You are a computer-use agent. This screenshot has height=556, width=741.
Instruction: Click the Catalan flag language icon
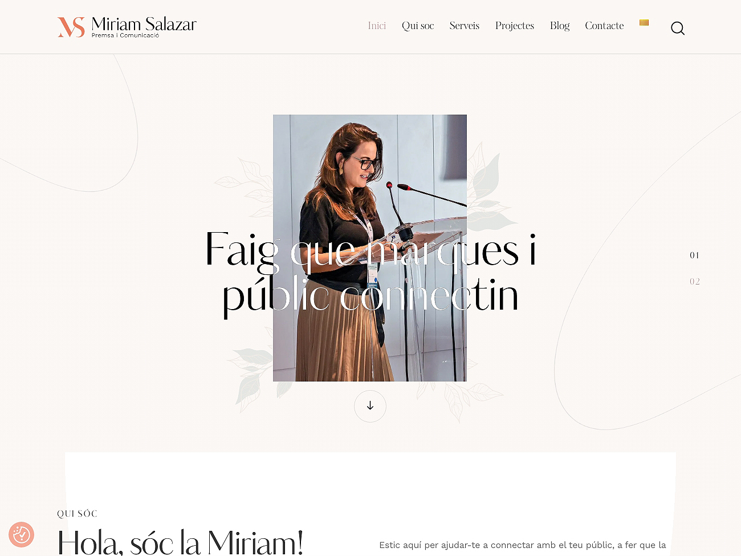644,23
